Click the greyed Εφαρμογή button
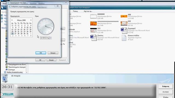This screenshot has width=175, height=98. [x=62, y=60]
